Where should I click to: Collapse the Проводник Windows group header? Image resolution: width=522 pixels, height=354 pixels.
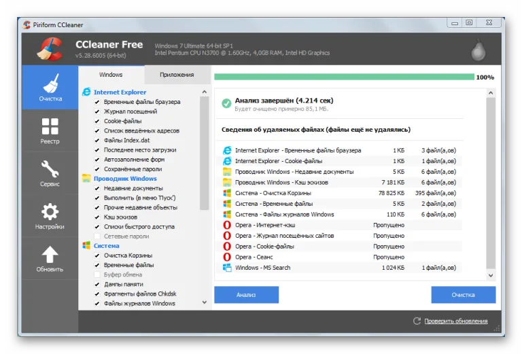click(x=125, y=179)
